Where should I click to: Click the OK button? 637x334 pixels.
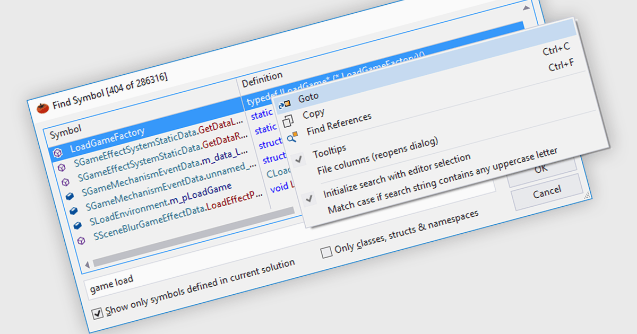(x=541, y=169)
